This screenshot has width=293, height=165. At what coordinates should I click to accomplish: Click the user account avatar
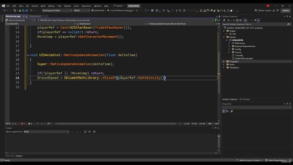268,6
